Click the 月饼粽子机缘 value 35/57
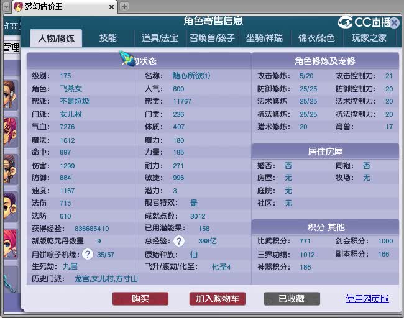 tap(106, 255)
